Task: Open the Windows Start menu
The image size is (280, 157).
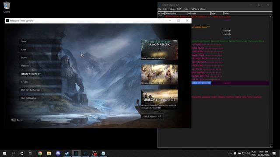Action: tap(4, 153)
